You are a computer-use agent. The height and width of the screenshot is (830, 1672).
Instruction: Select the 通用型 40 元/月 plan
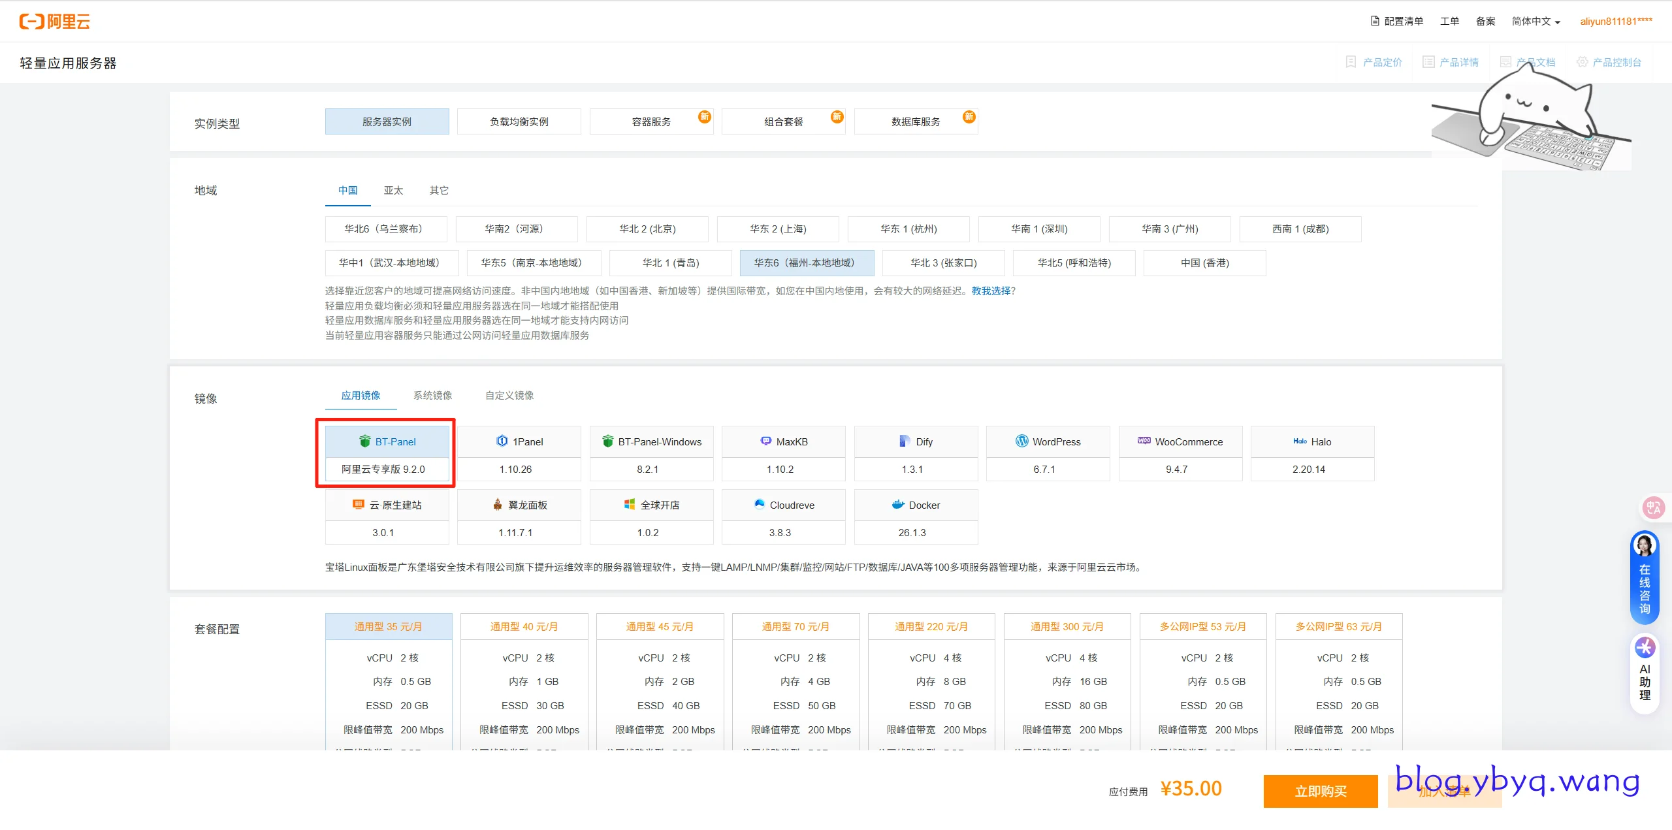click(x=524, y=627)
